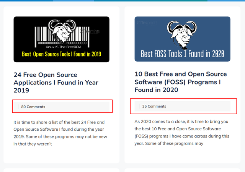
Task: View the 35 Comments link
Action: point(154,106)
